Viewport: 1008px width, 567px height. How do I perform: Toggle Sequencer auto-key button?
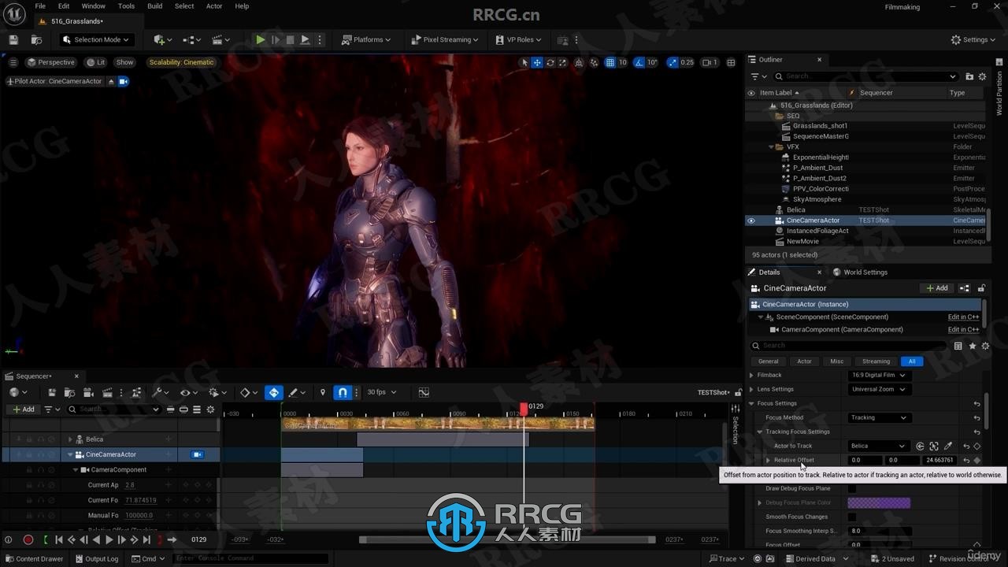coord(274,392)
